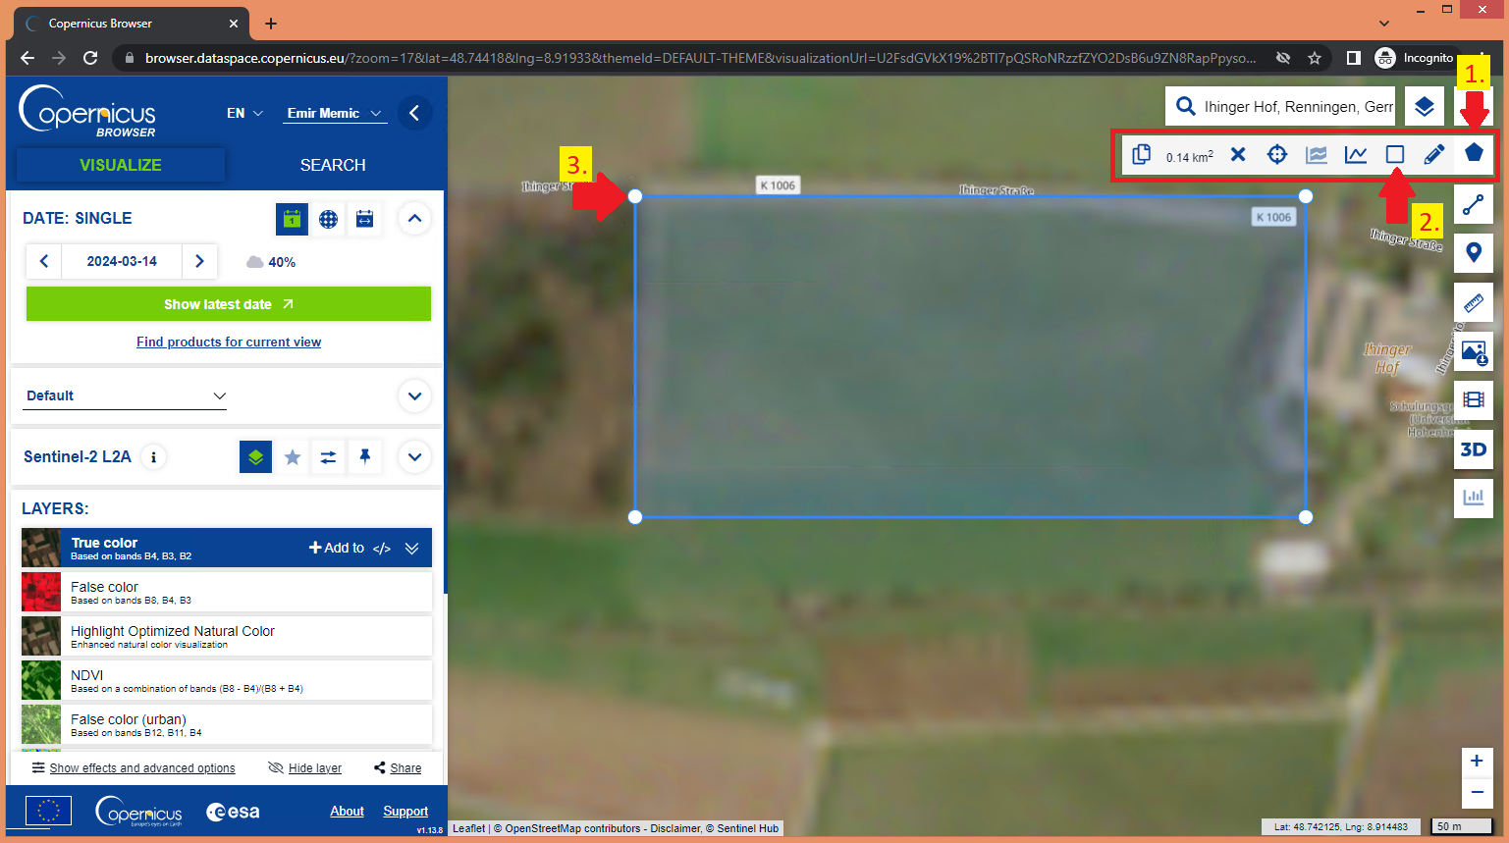Pin the current Sentinel-2 L2A layer
Image resolution: width=1509 pixels, height=843 pixels.
[365, 457]
